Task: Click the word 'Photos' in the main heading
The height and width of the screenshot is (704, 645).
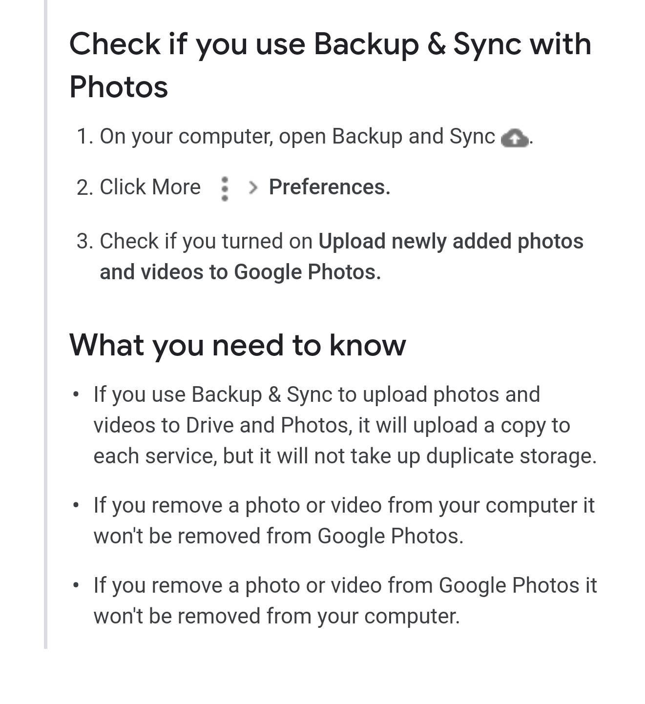Action: [119, 87]
